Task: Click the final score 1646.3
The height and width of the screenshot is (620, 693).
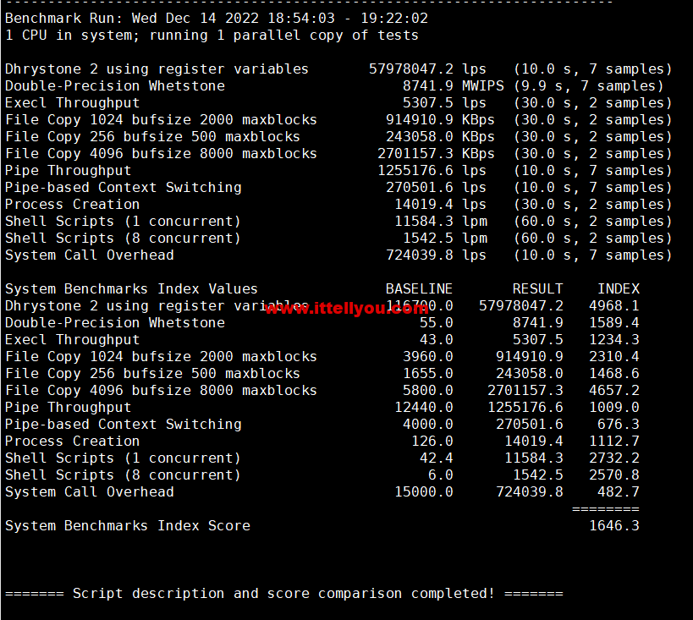Action: (x=613, y=525)
